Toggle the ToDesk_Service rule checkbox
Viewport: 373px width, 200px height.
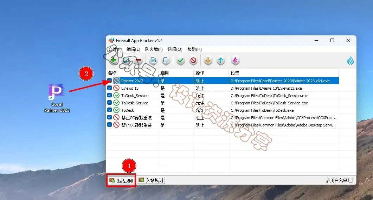click(109, 103)
